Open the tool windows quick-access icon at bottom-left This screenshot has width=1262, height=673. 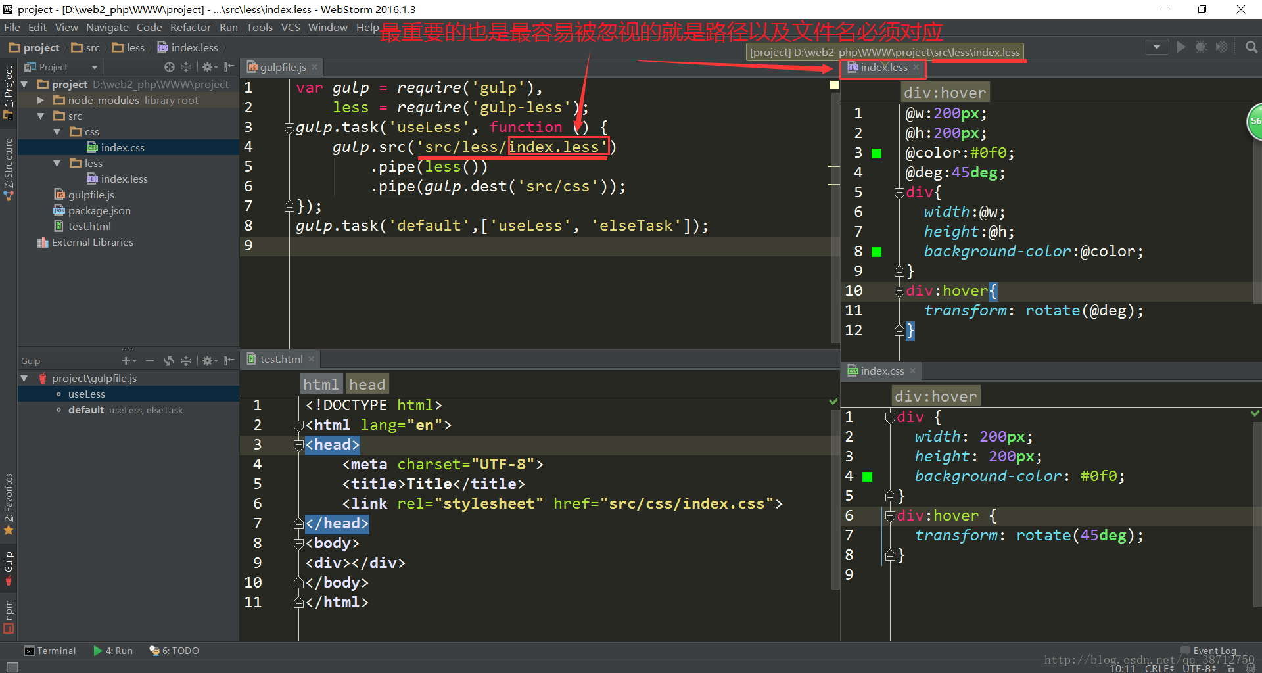pyautogui.click(x=12, y=667)
